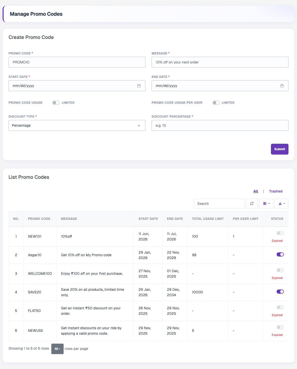Disable status toggle for Asgar10 promo

(280, 254)
